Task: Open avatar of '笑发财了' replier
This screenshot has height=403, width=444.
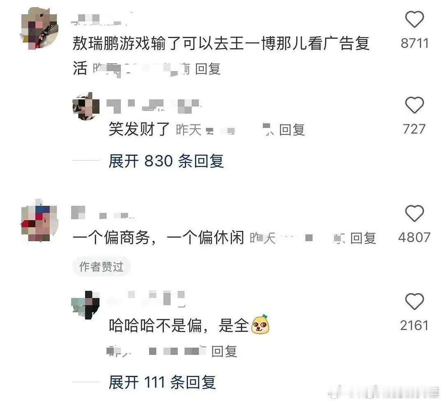Action: [x=86, y=106]
